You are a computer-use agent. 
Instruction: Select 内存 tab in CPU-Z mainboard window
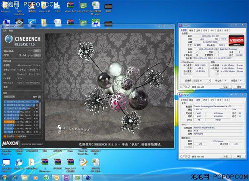click(205, 100)
